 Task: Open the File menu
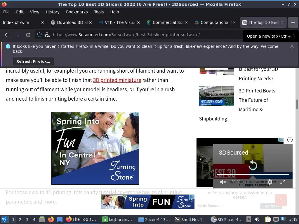6,12
